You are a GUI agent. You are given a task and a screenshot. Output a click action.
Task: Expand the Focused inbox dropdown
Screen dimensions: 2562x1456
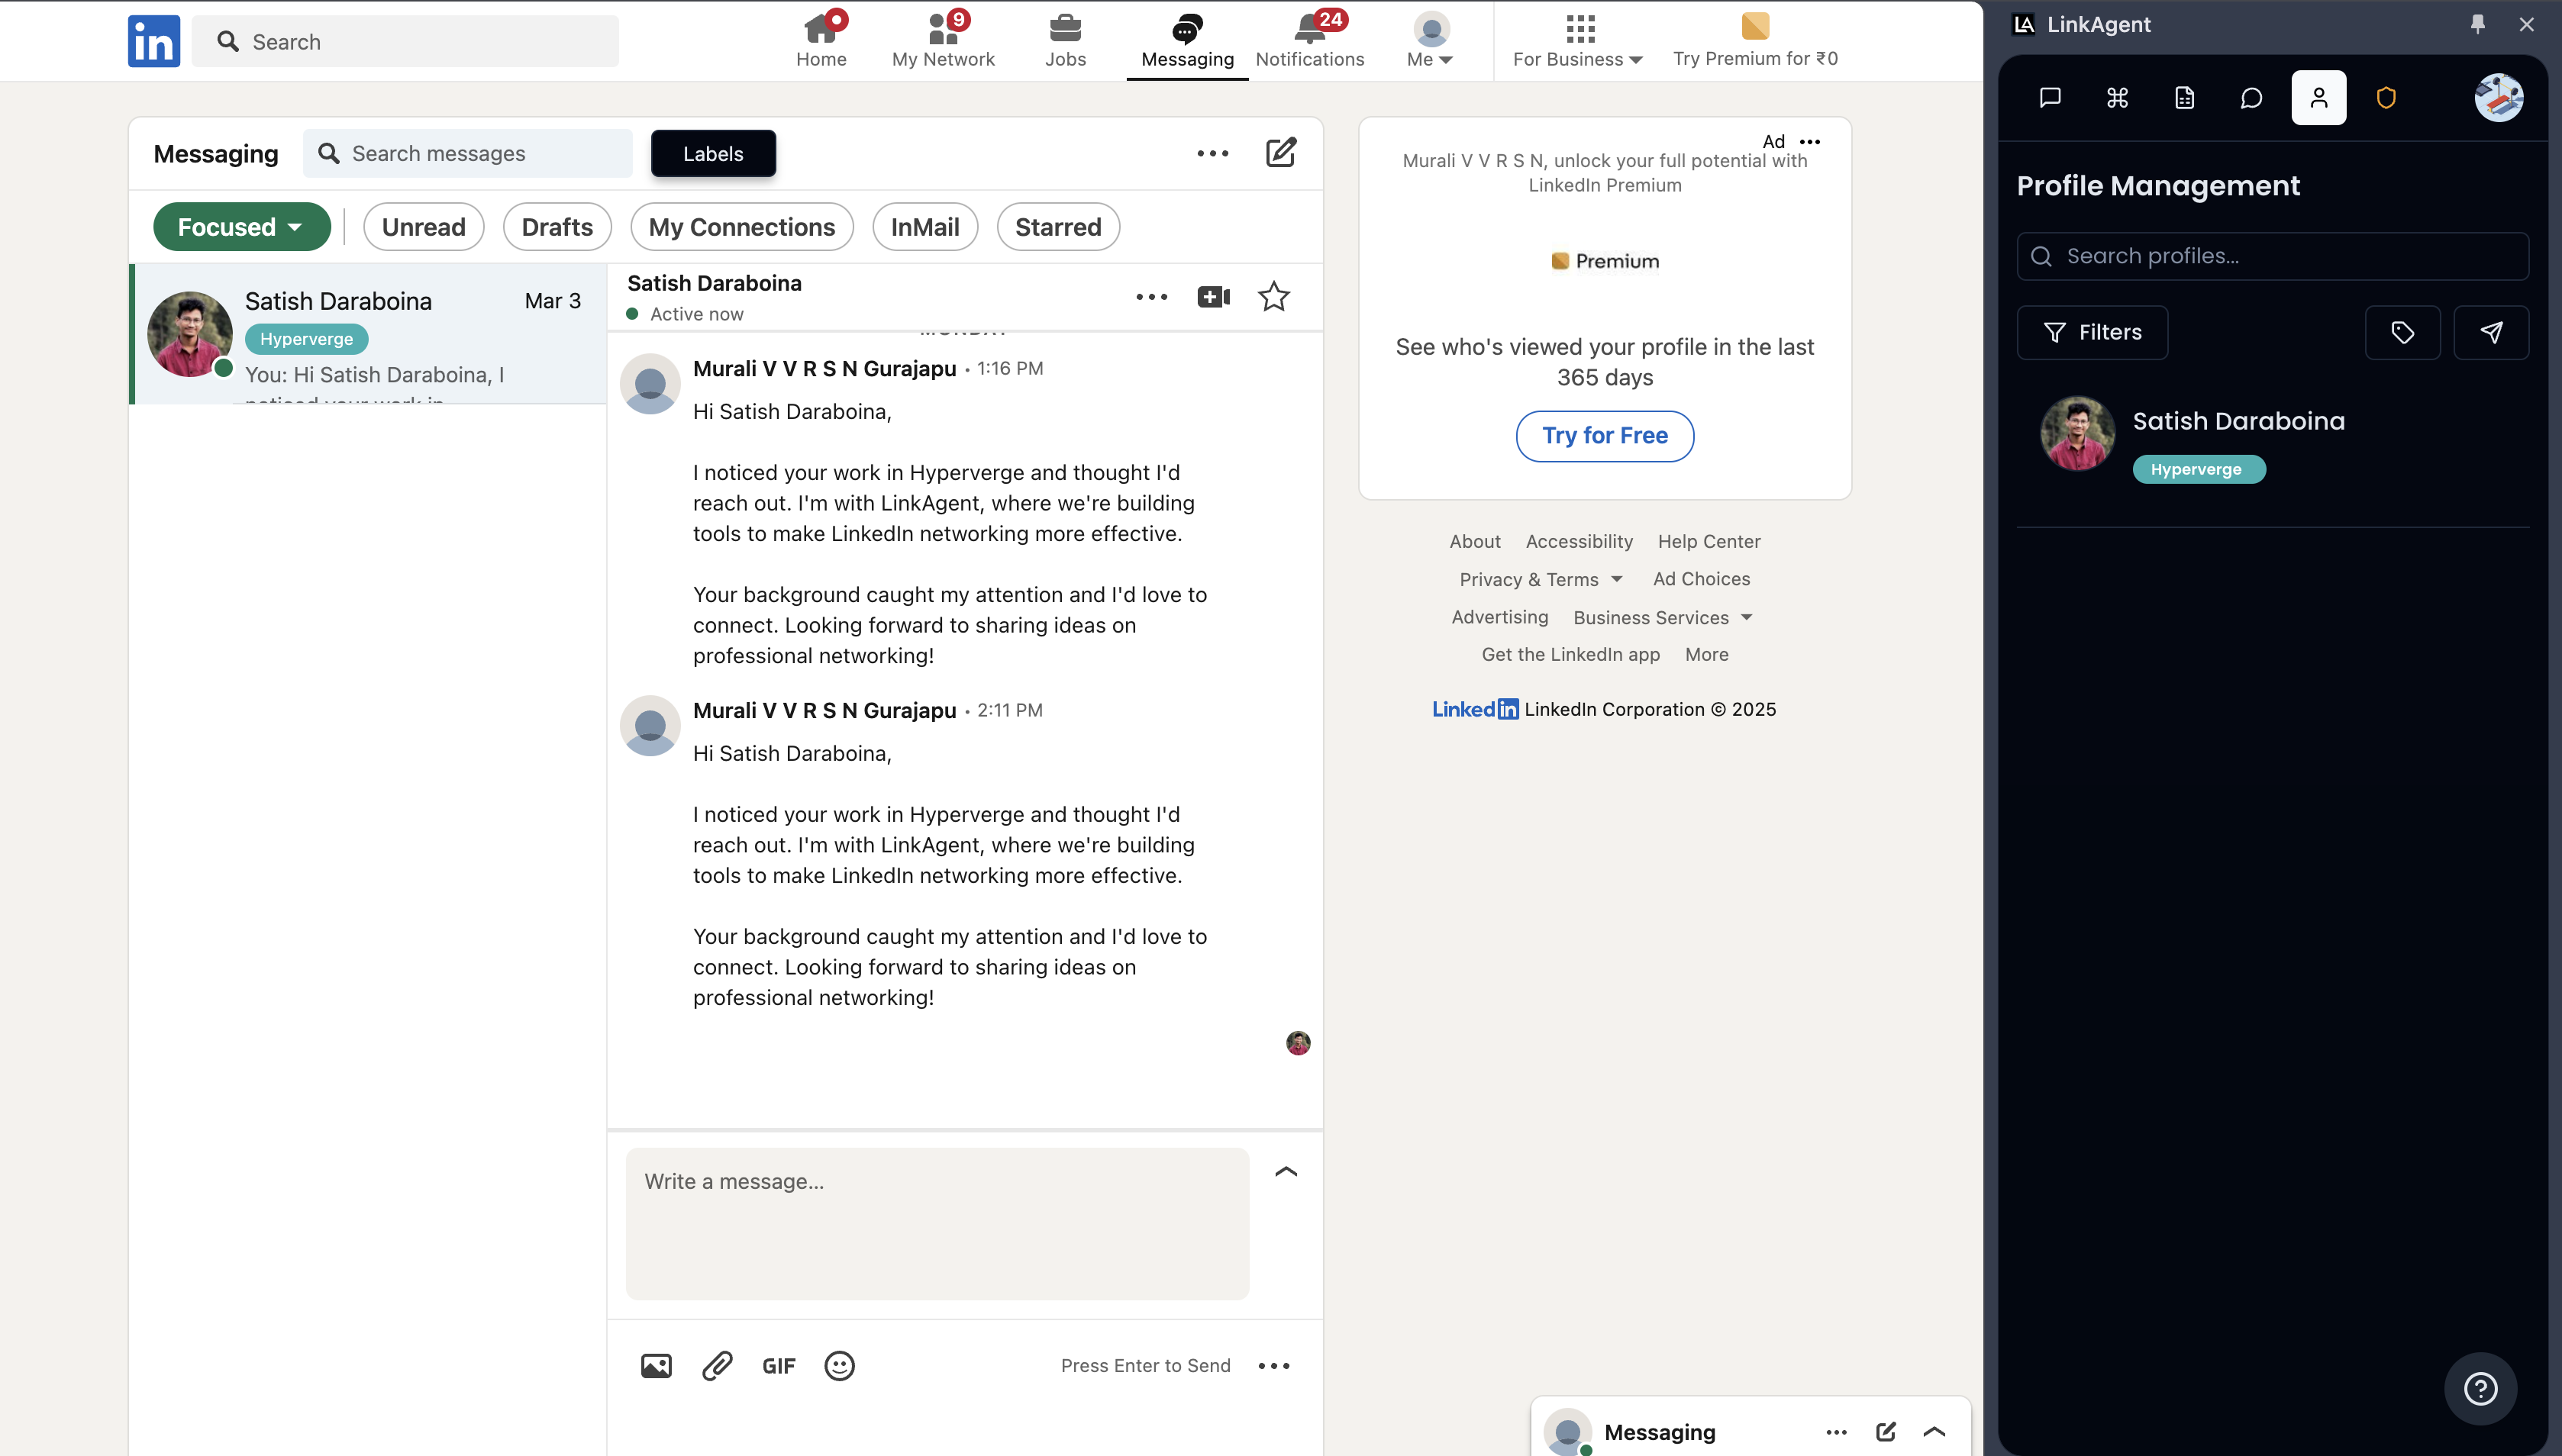[x=242, y=227]
